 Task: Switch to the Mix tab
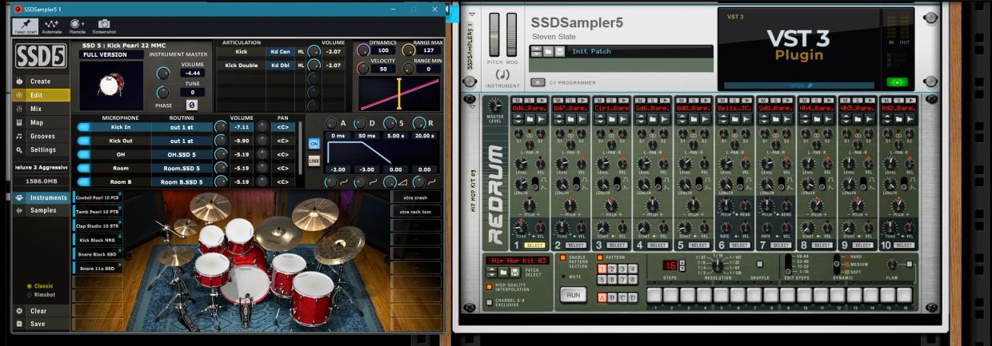click(41, 109)
